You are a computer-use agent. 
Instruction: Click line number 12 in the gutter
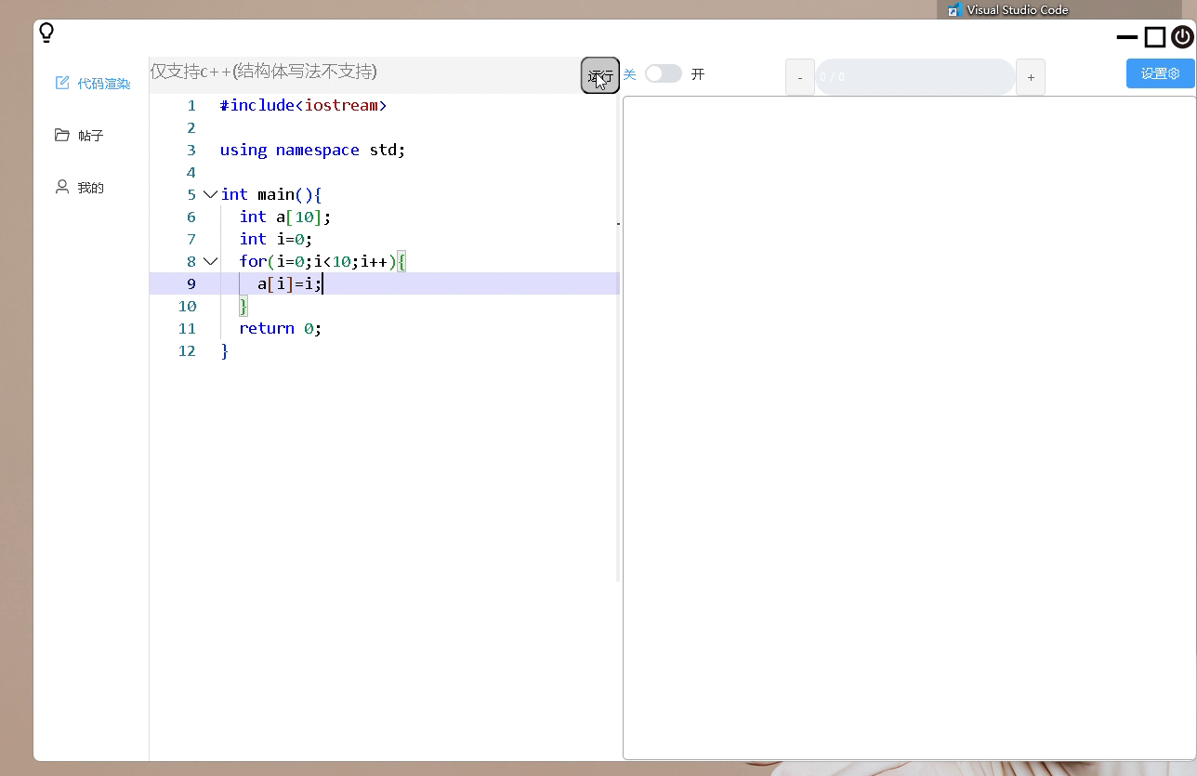[187, 350]
